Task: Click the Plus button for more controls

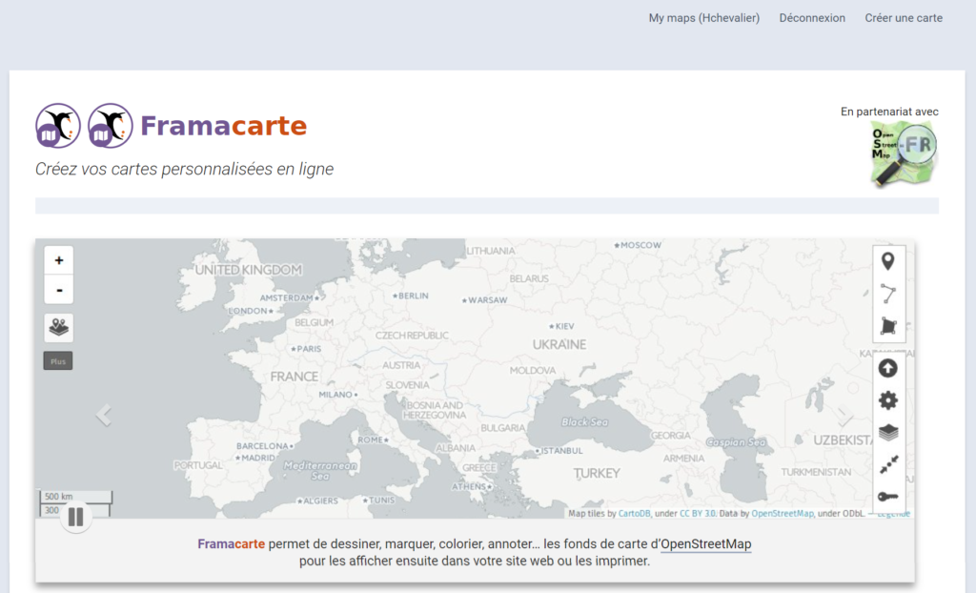Action: [58, 361]
